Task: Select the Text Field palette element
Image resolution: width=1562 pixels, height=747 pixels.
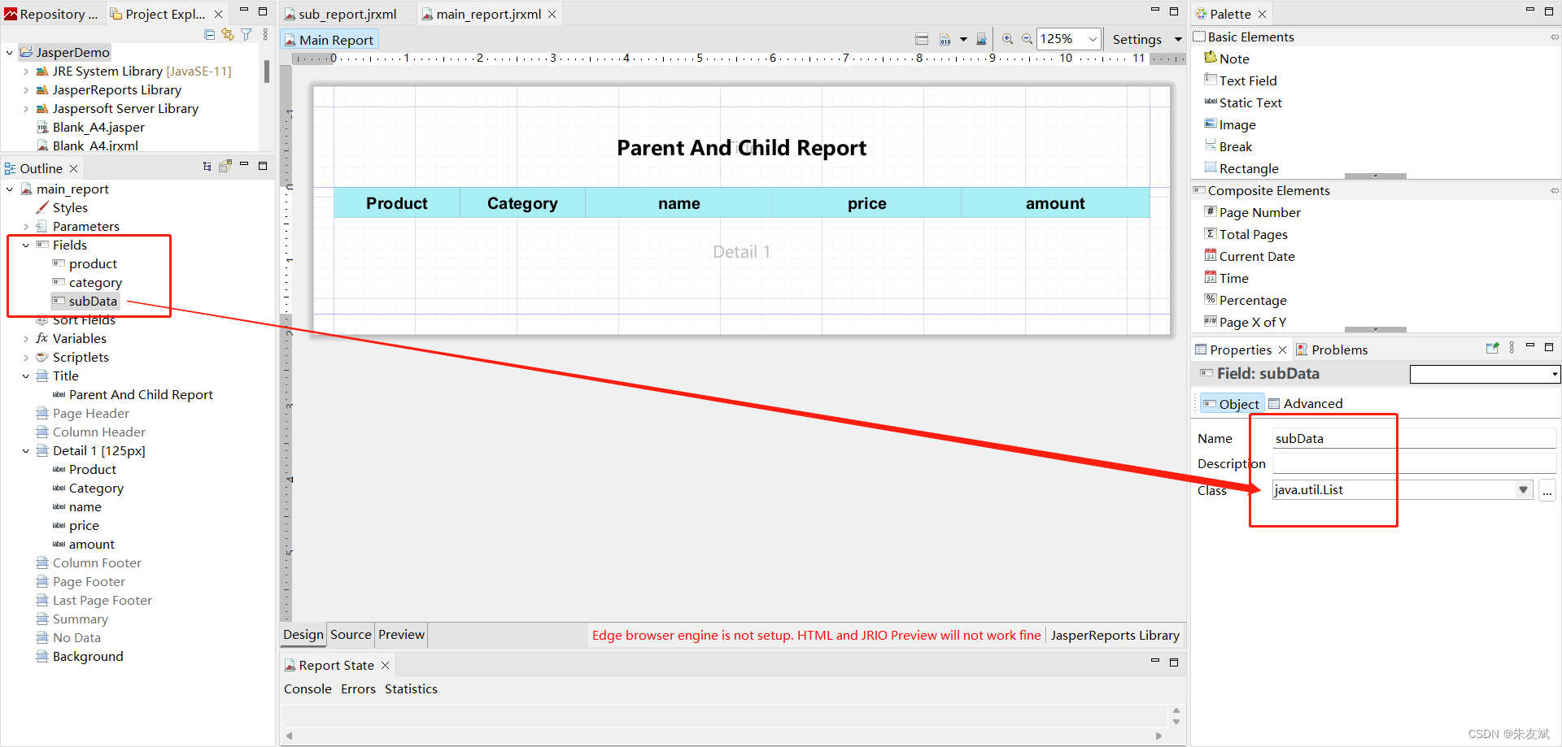Action: pyautogui.click(x=1248, y=80)
